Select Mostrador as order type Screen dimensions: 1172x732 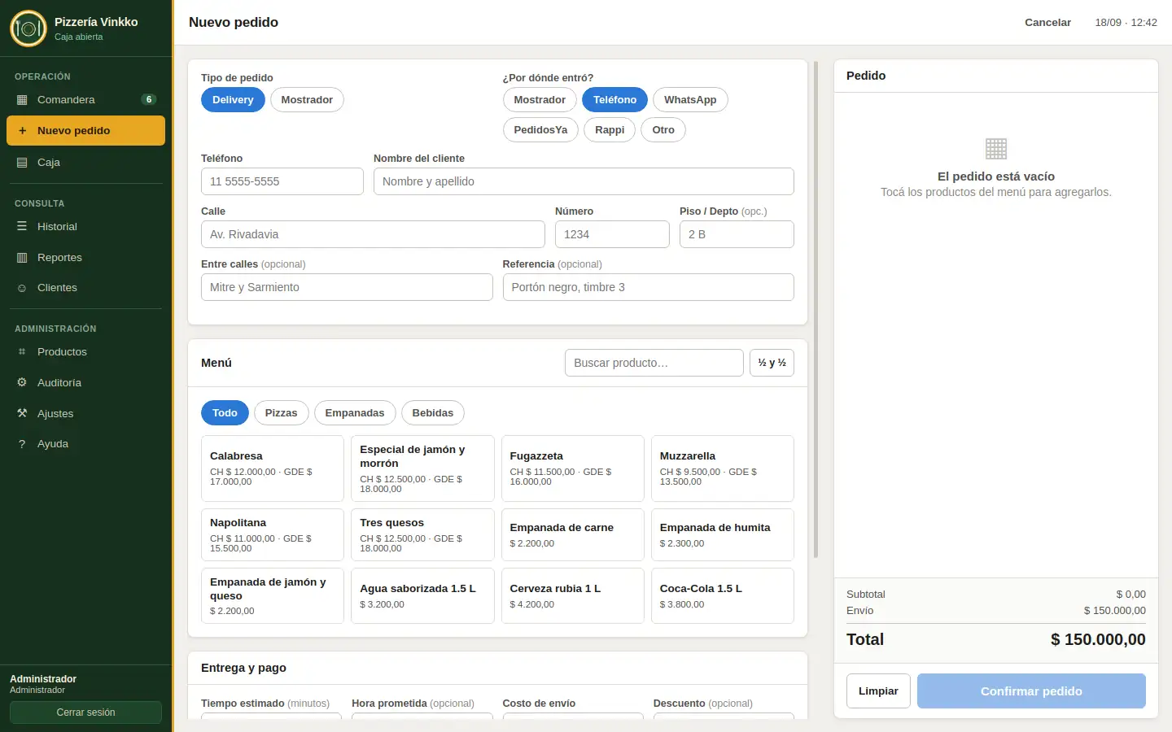pyautogui.click(x=307, y=100)
